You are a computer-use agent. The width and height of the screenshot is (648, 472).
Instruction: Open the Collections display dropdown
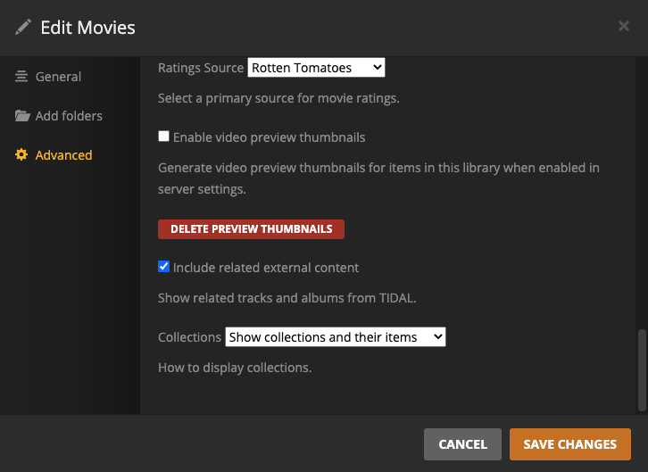(x=336, y=337)
